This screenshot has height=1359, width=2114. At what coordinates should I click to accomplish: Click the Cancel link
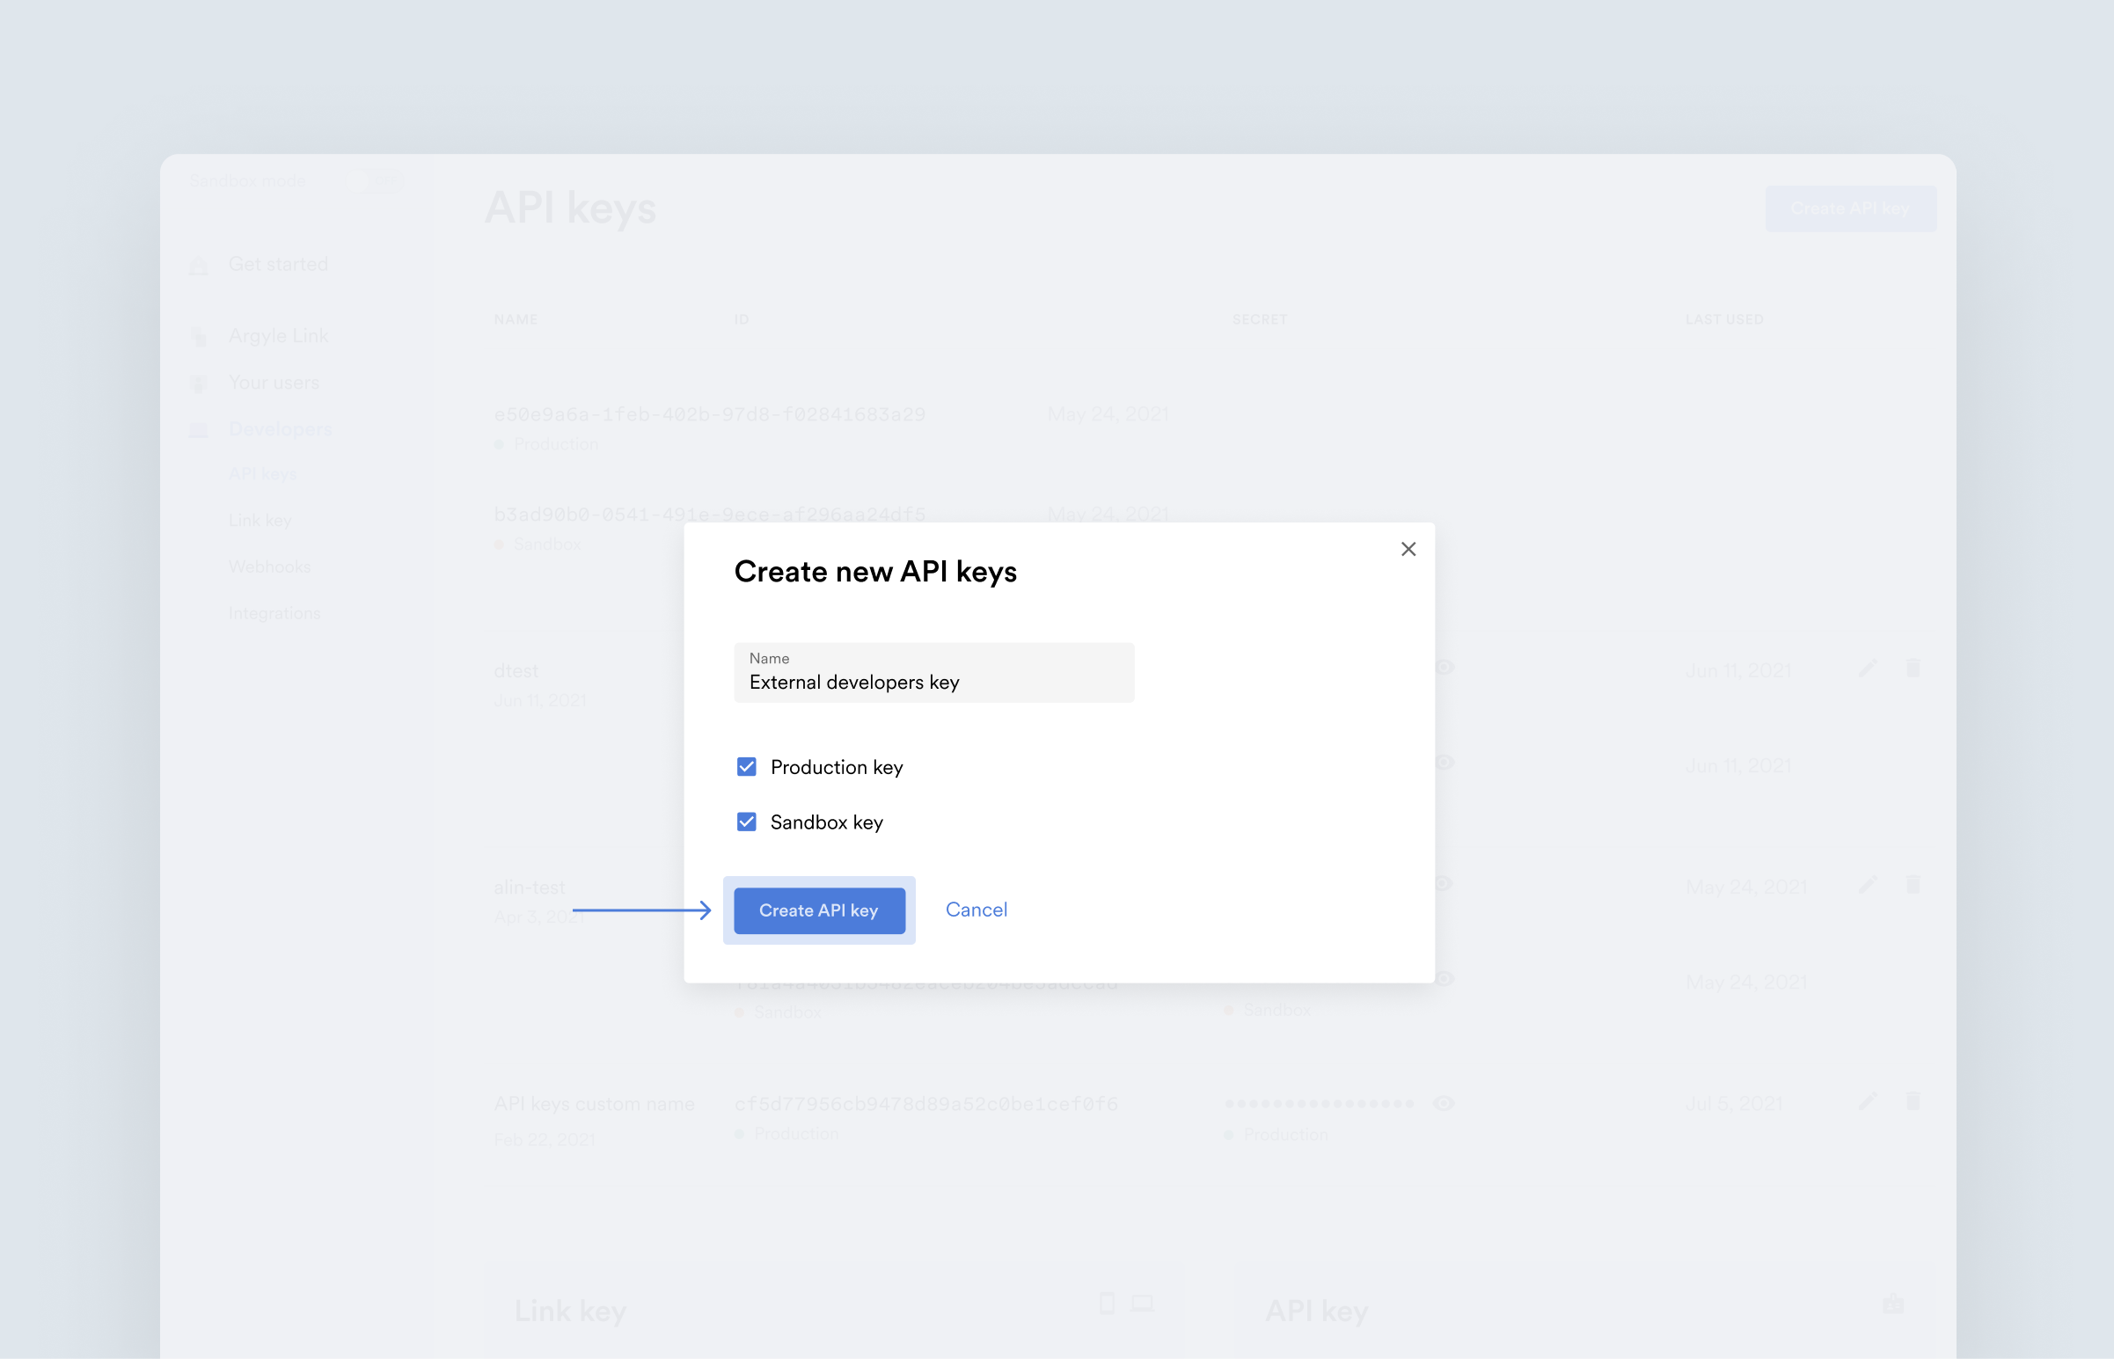(976, 910)
